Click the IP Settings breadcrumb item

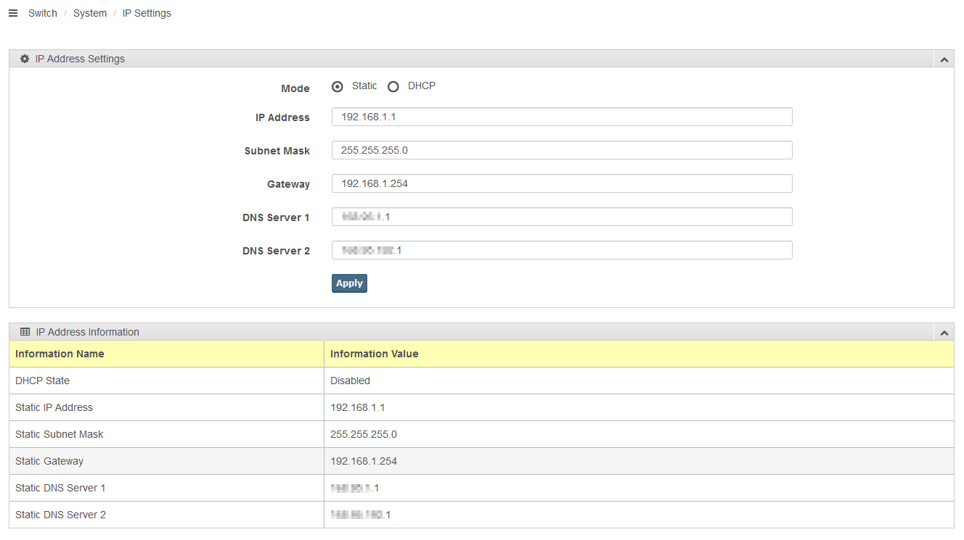[147, 13]
